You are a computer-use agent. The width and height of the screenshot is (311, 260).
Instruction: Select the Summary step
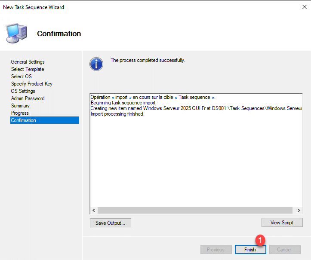(20, 106)
